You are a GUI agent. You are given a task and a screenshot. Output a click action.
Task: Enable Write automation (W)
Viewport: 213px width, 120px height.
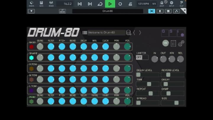click(x=168, y=11)
